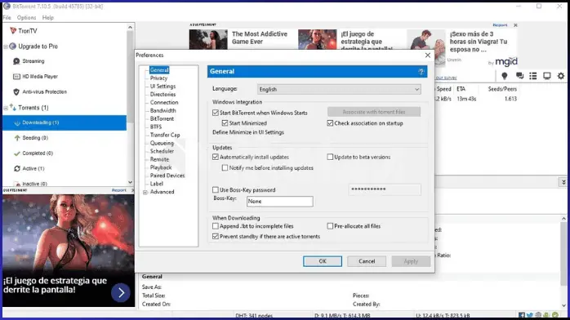The height and width of the screenshot is (320, 570).
Task: Collapse the detail pane with double chevron
Action: [x=563, y=182]
